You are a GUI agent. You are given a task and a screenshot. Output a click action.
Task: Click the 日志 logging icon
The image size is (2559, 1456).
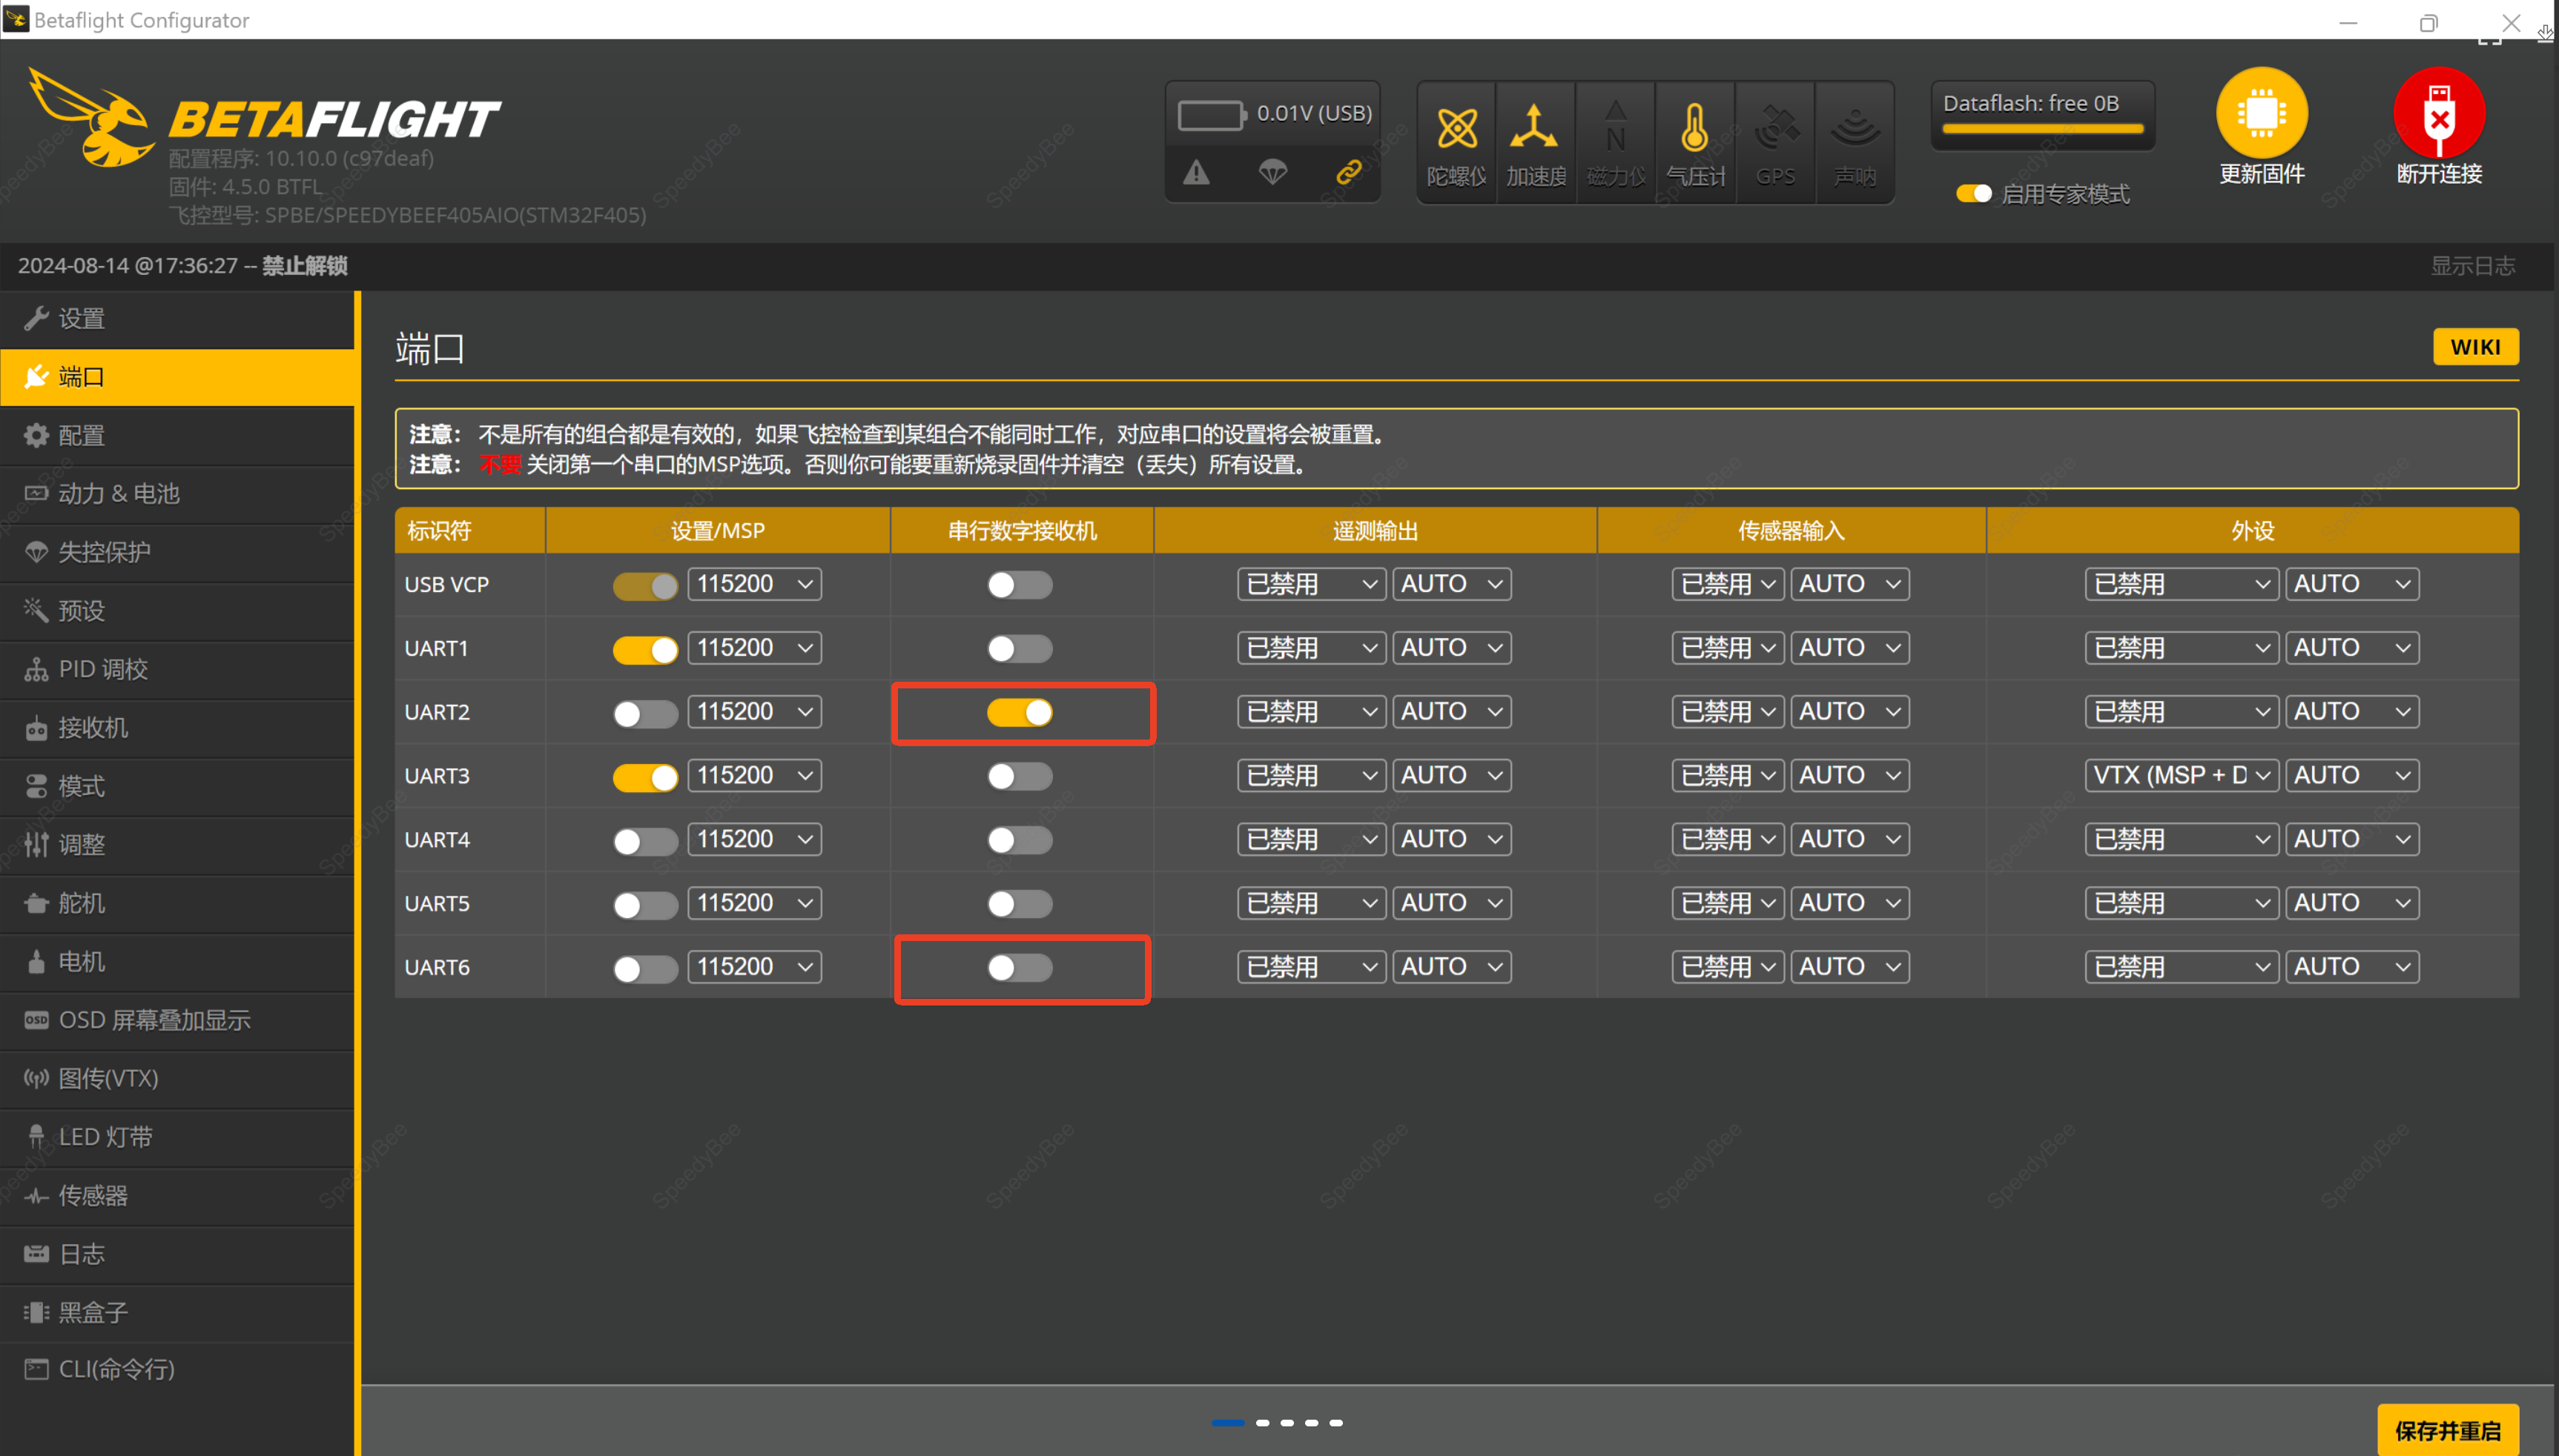36,1254
